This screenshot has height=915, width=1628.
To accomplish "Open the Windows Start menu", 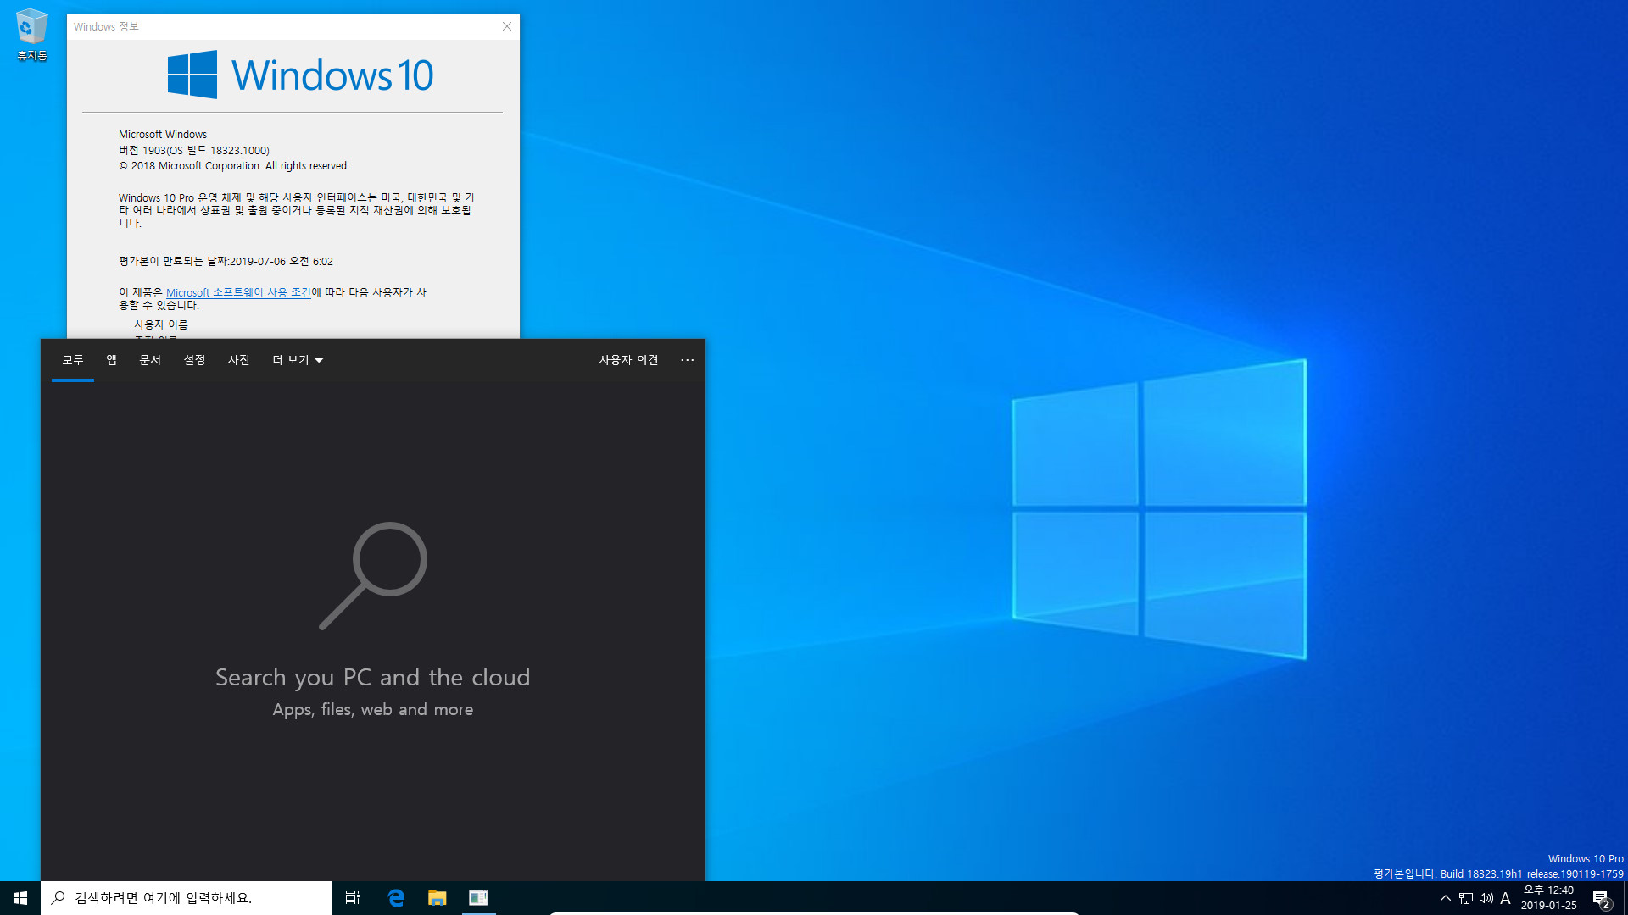I will pos(20,897).
